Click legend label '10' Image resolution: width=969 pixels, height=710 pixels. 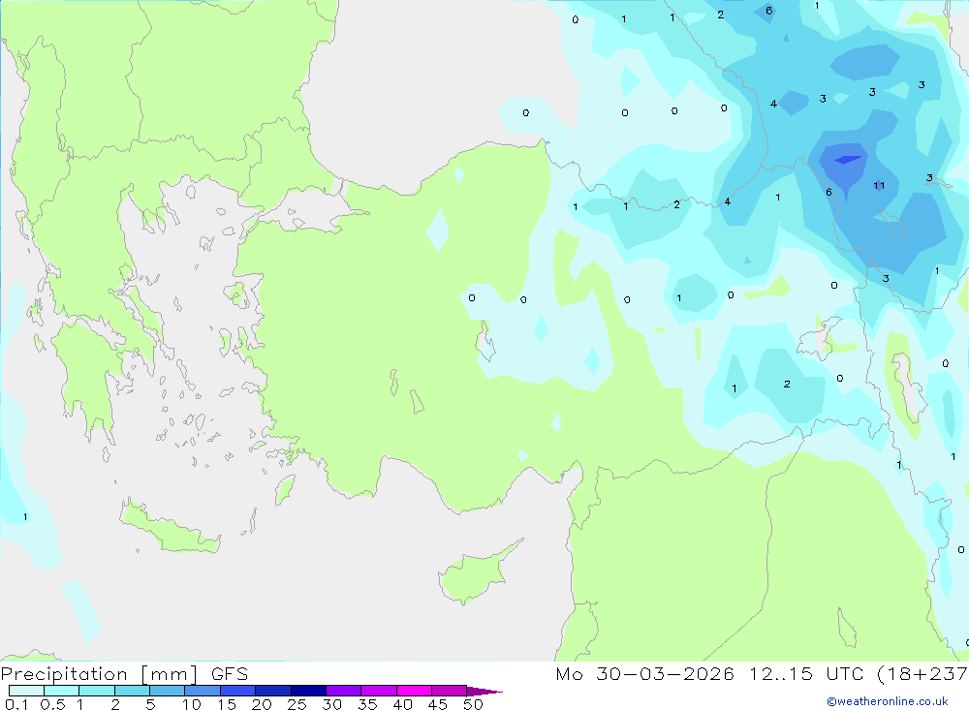point(192,704)
